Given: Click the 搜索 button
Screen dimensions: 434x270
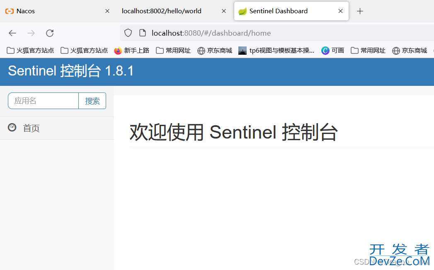Looking at the screenshot, I should coord(92,101).
